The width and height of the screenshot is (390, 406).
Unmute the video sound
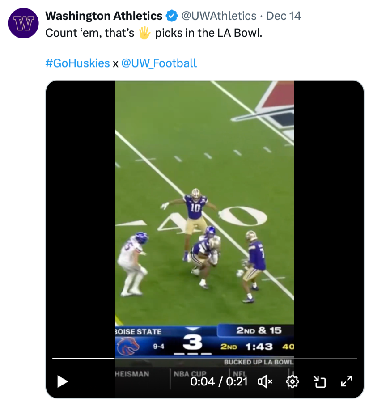pyautogui.click(x=265, y=381)
